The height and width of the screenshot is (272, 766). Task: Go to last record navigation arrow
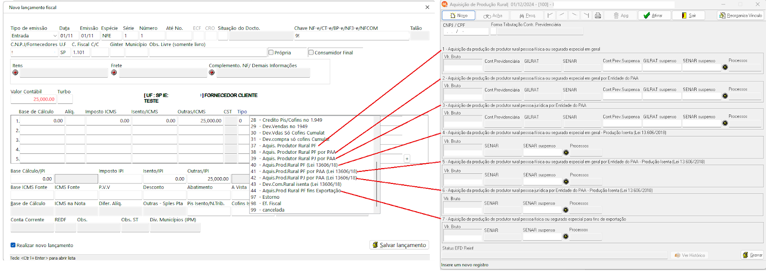pyautogui.click(x=586, y=15)
